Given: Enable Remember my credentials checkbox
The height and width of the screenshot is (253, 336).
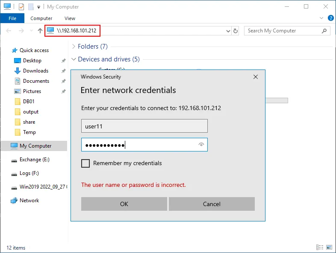Looking at the screenshot, I should [85, 163].
